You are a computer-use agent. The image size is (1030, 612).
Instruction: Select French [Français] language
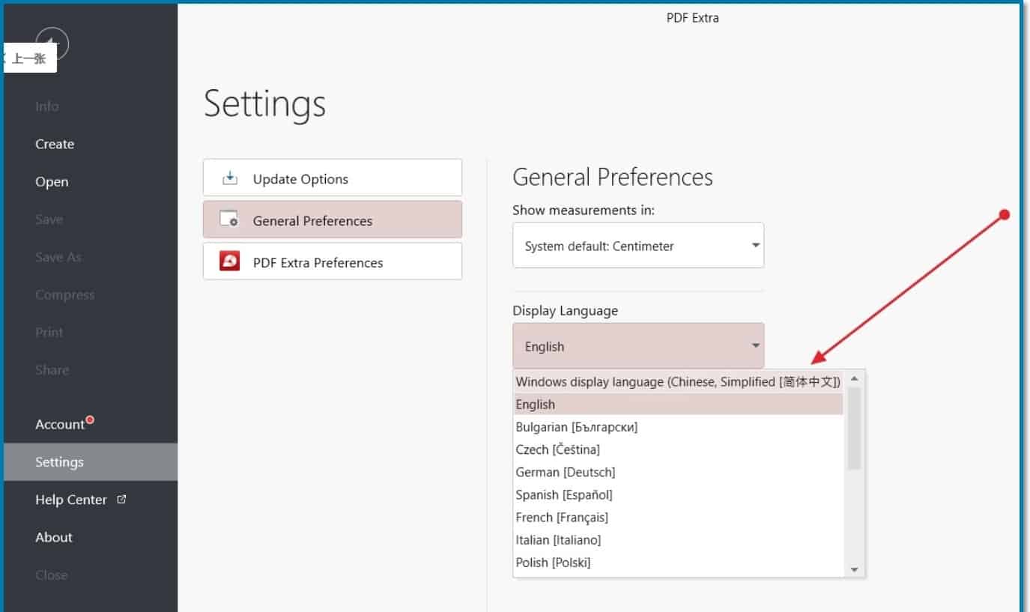679,517
